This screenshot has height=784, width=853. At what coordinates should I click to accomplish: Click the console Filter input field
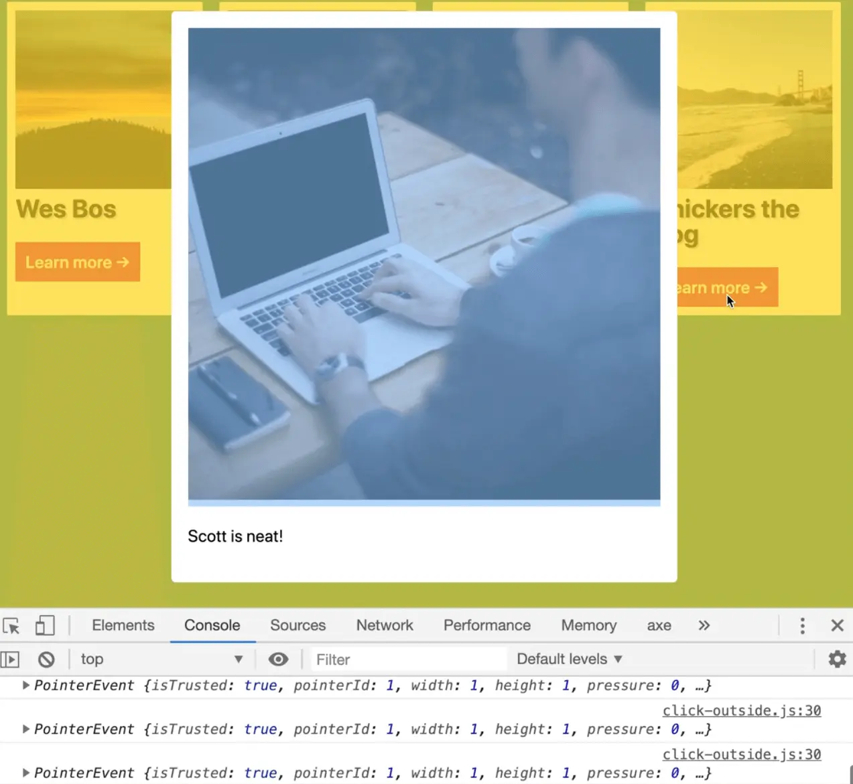tap(407, 659)
